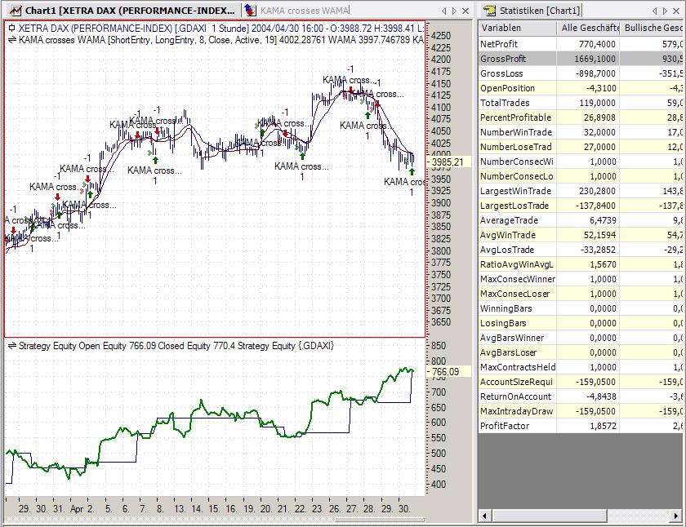
Task: Click the KAMA crosses WAMA legend icon
Action: click(11, 39)
